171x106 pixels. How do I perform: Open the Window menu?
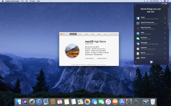[32, 1]
